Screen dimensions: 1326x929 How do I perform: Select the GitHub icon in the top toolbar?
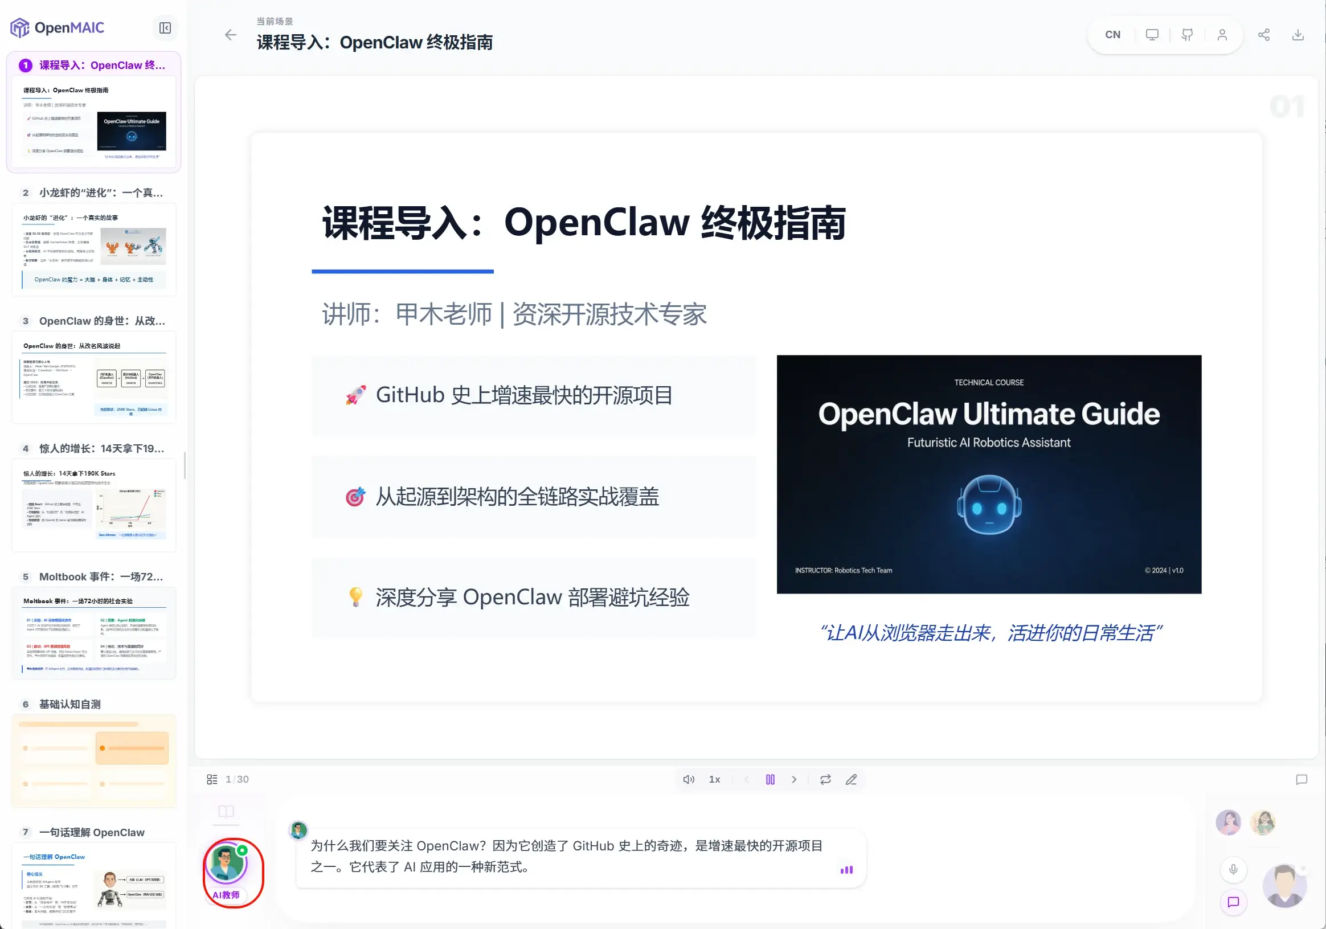pyautogui.click(x=1187, y=35)
